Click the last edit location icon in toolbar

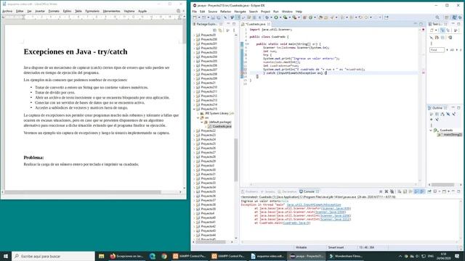coord(360,17)
